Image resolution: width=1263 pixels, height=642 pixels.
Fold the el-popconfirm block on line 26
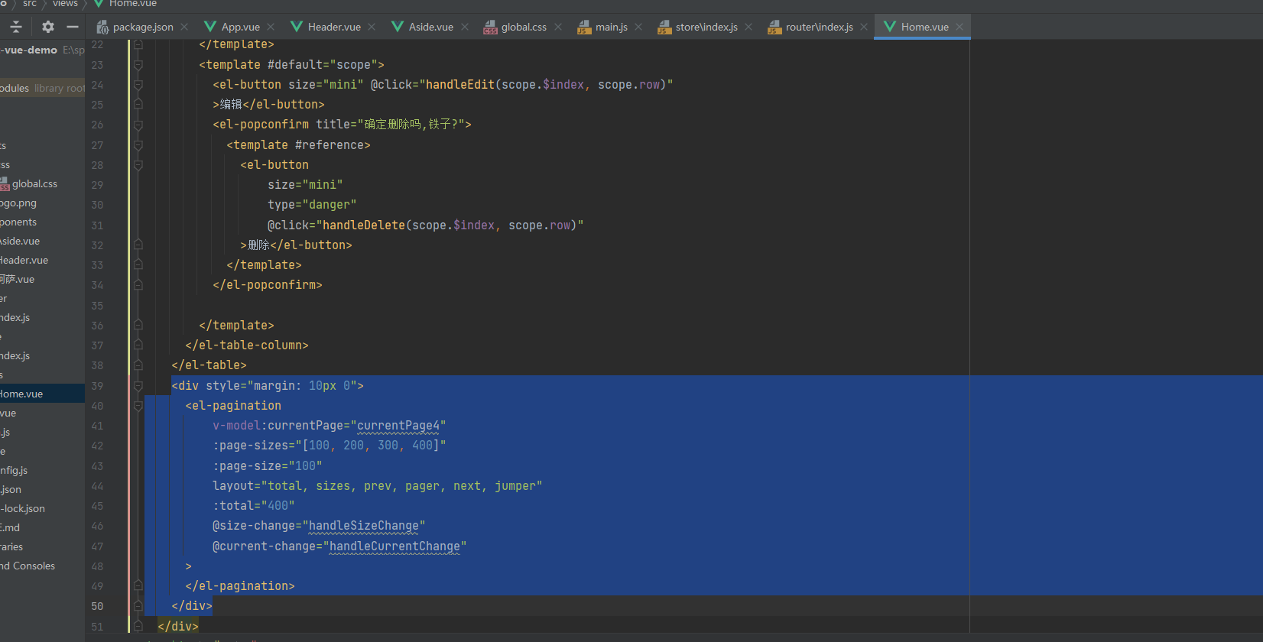138,125
